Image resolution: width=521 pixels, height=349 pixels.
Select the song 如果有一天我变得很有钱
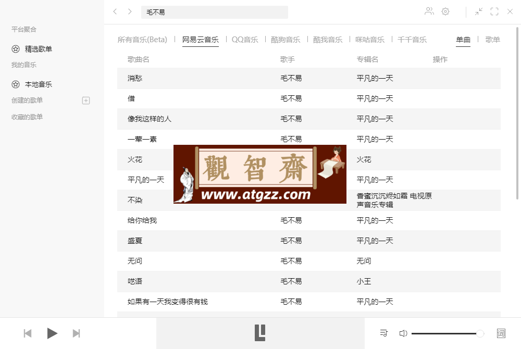(168, 302)
